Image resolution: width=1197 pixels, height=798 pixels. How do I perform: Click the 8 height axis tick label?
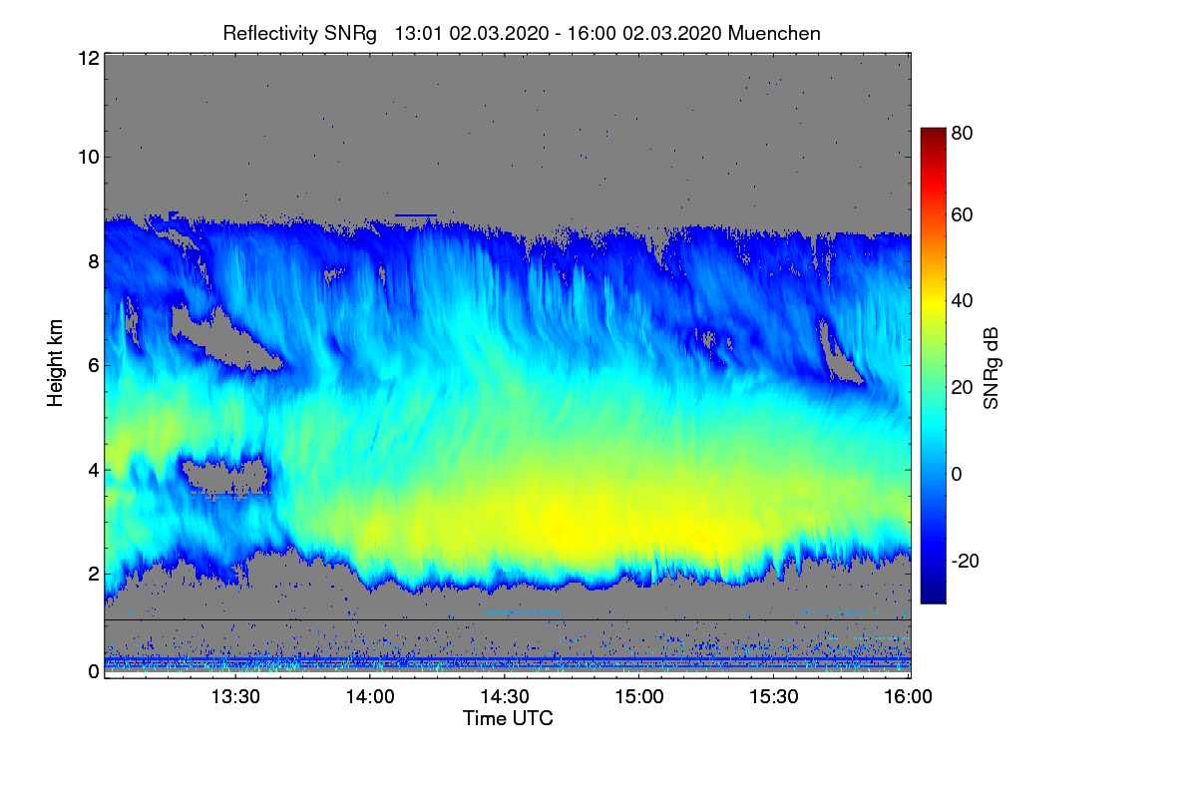coord(93,261)
